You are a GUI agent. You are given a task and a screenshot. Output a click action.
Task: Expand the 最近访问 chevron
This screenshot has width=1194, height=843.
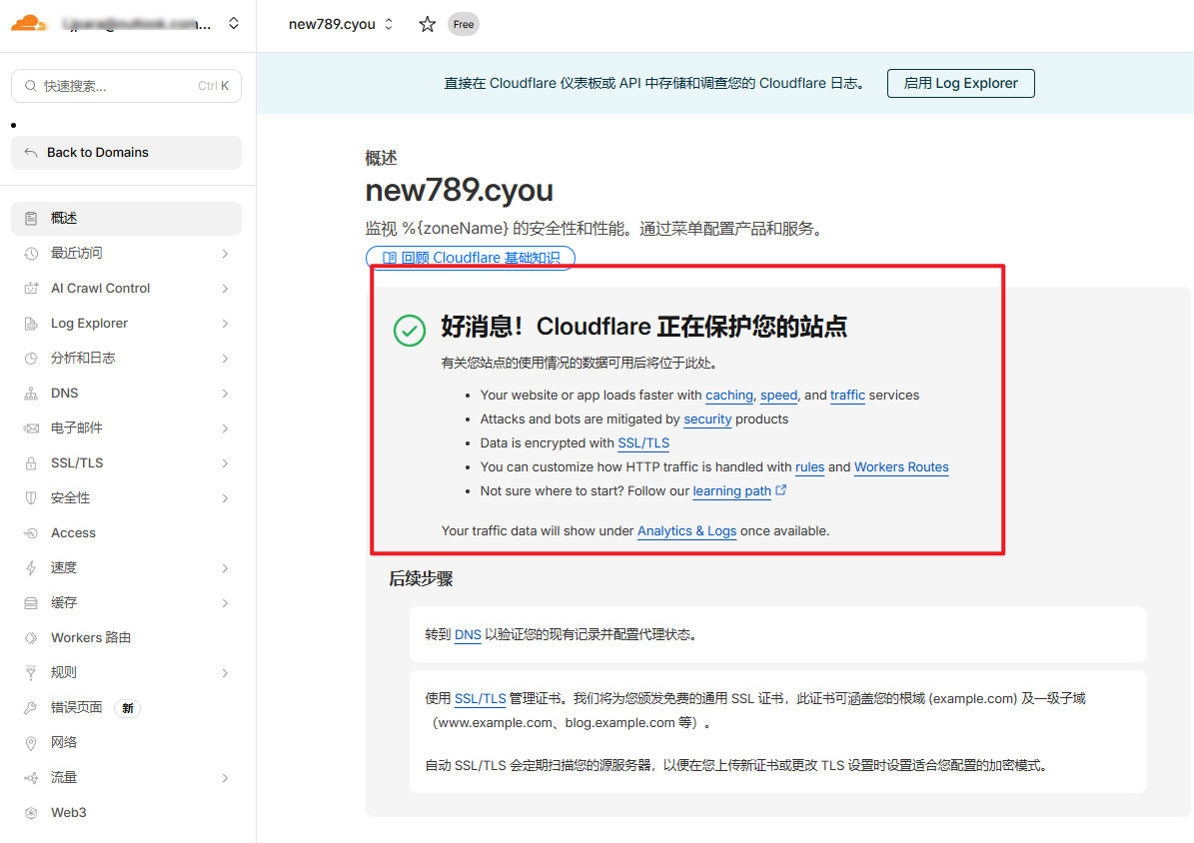[x=226, y=254]
